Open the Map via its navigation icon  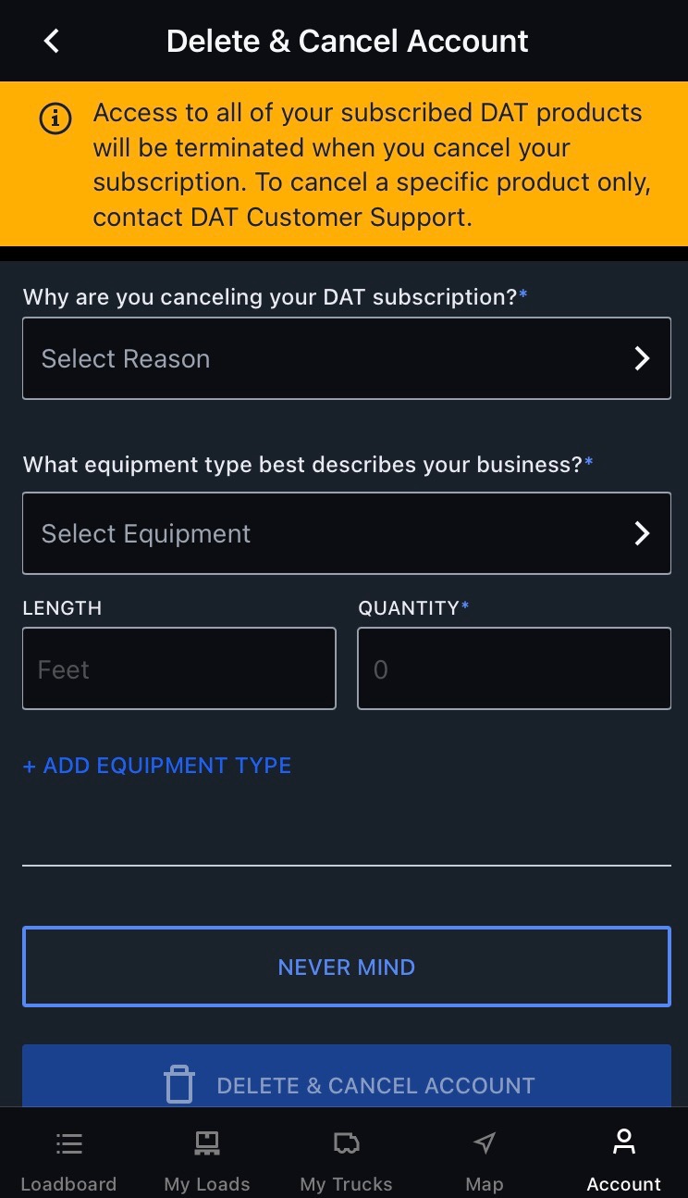point(484,1142)
